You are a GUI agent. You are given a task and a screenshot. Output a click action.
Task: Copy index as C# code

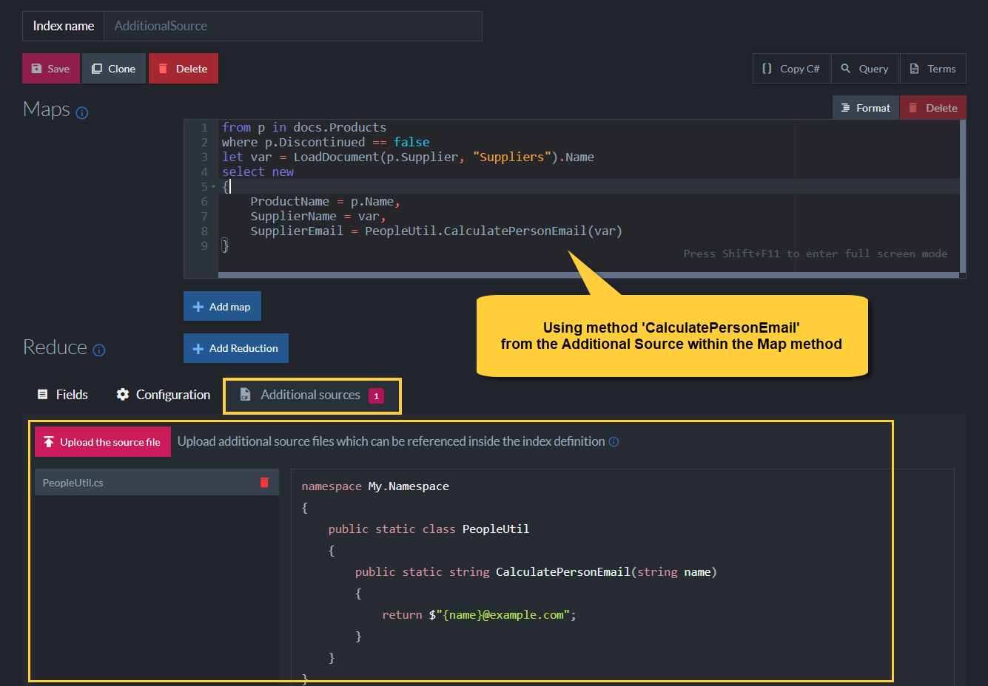[x=791, y=69]
